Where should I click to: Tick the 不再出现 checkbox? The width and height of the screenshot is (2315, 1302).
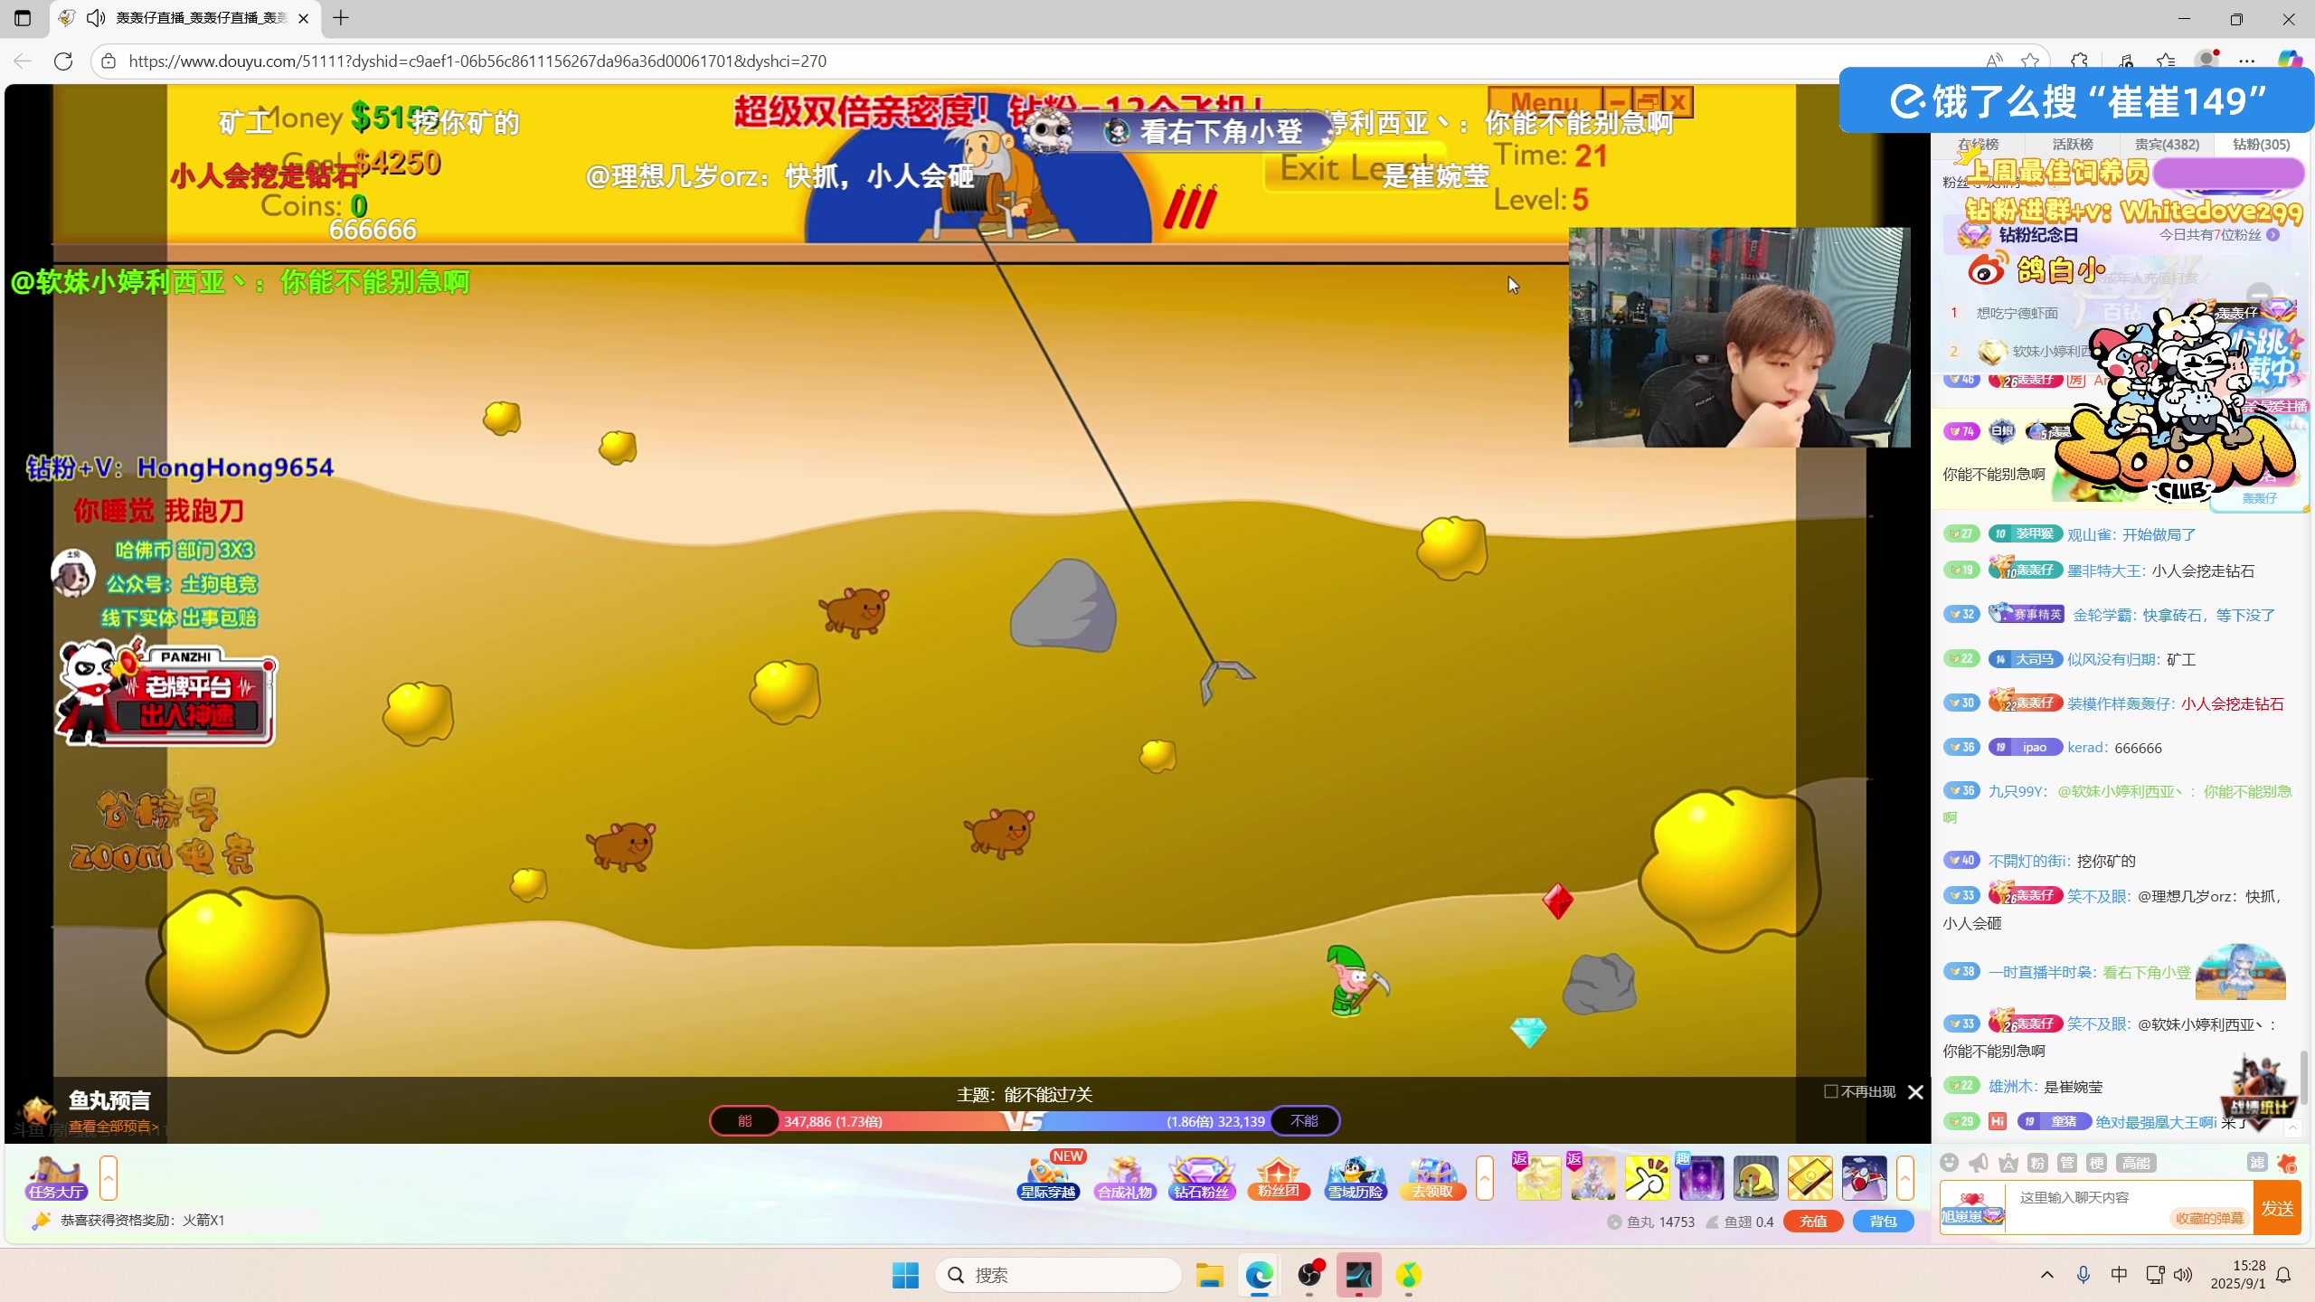pyautogui.click(x=1831, y=1091)
